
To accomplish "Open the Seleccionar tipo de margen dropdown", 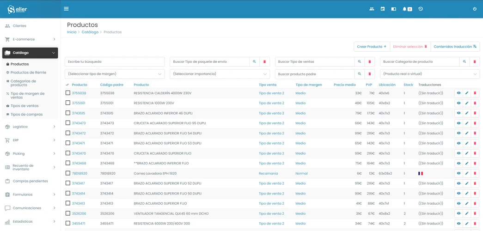I will click(115, 74).
